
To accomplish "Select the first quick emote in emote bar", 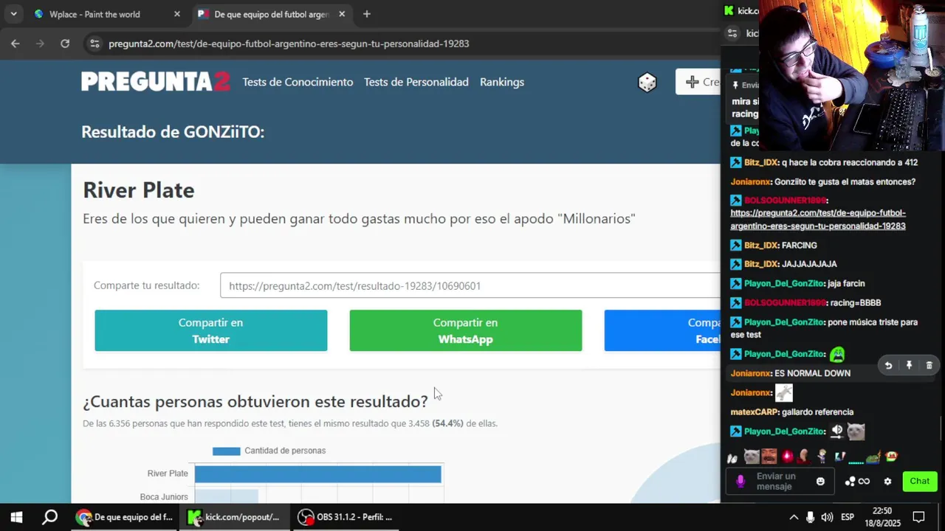I will 732,457.
